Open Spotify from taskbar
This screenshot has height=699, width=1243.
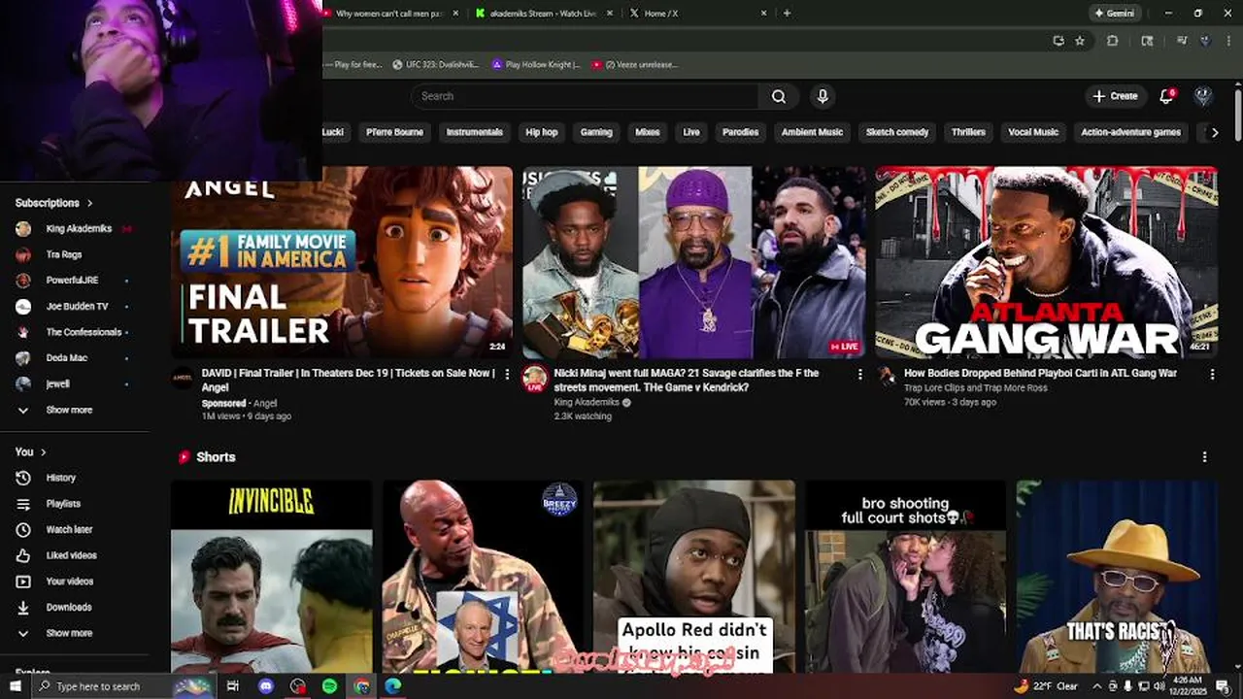pos(330,686)
